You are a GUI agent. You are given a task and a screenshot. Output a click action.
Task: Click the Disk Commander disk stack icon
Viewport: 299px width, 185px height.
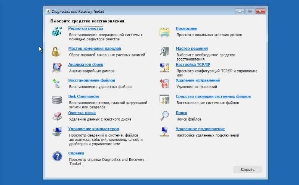(x=57, y=100)
